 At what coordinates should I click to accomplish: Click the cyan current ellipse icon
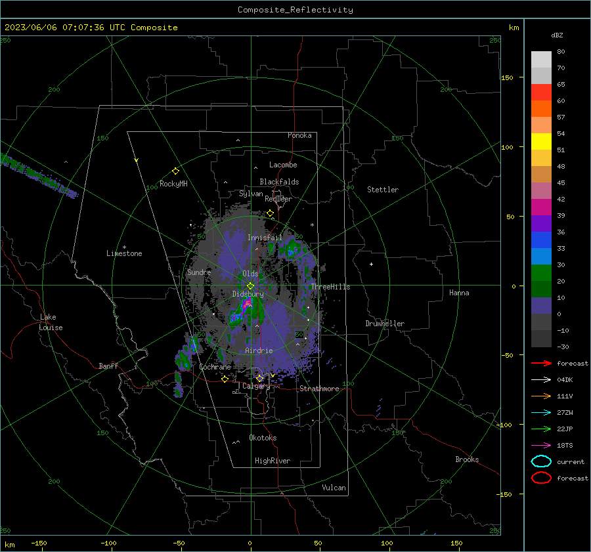pyautogui.click(x=541, y=461)
